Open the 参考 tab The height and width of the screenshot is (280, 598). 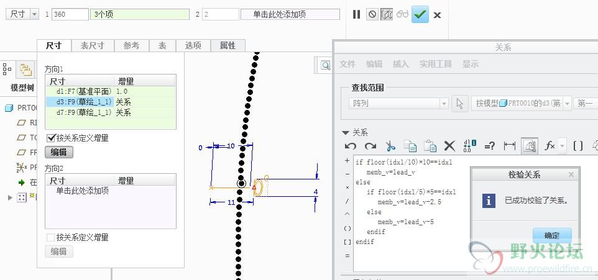(x=132, y=46)
